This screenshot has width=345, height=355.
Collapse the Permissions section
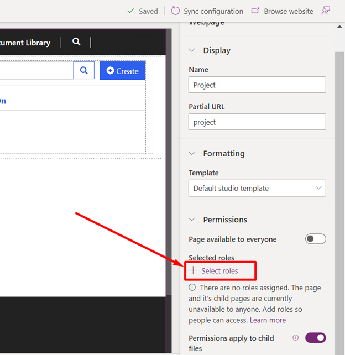click(x=192, y=220)
